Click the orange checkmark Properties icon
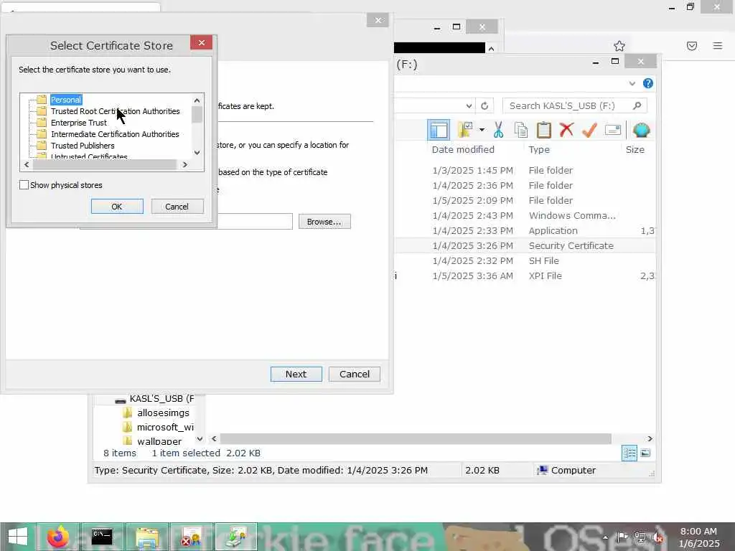The width and height of the screenshot is (735, 551). [x=589, y=130]
